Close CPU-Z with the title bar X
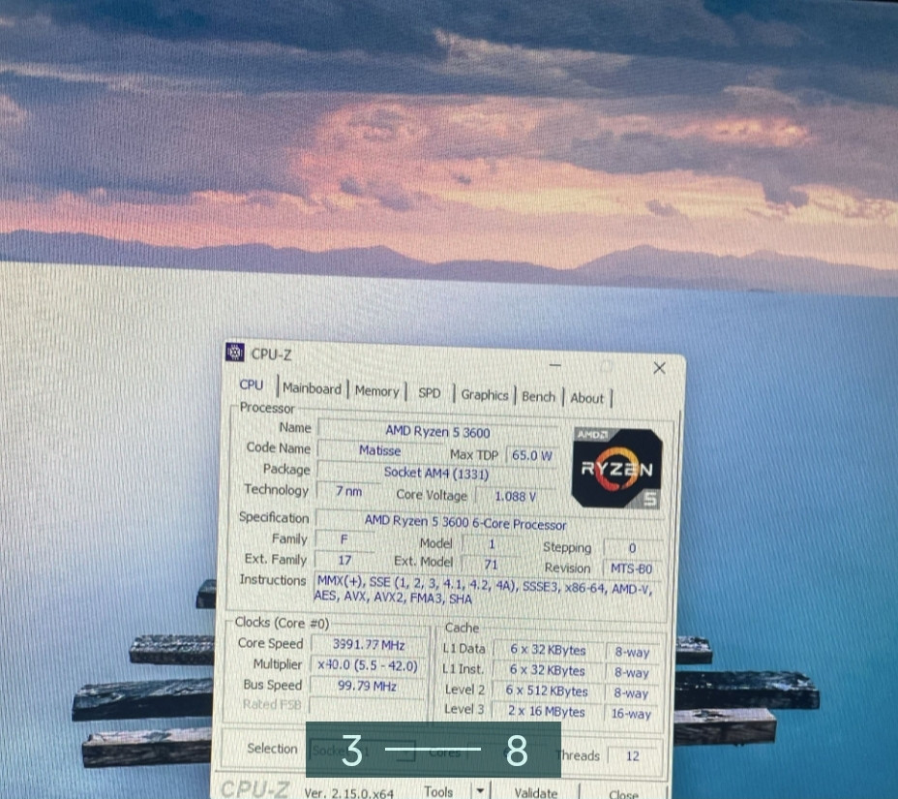This screenshot has width=898, height=799. click(659, 368)
